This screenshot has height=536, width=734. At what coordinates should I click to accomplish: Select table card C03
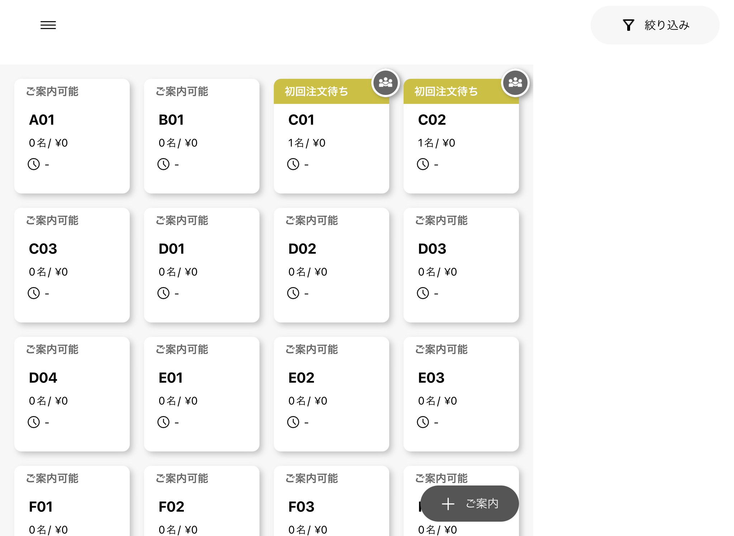point(72,265)
